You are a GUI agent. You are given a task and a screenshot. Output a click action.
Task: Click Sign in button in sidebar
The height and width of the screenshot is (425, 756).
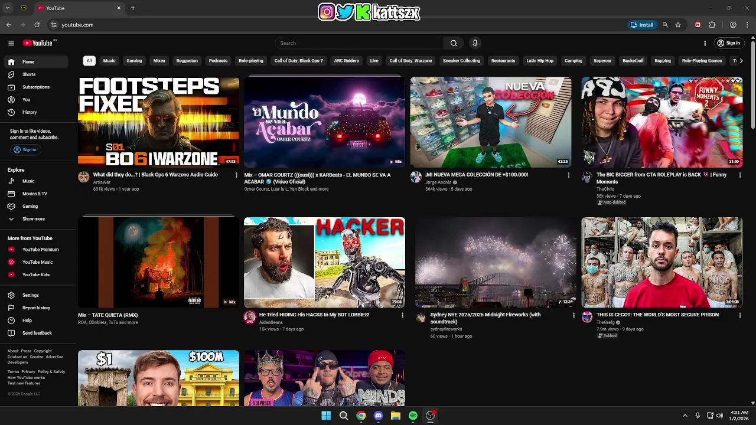[25, 150]
